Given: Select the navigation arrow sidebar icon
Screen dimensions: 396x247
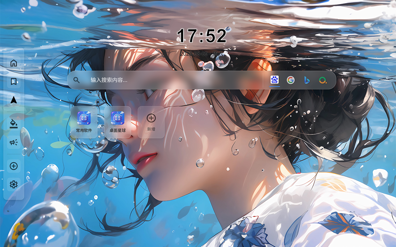Looking at the screenshot, I should pos(14,100).
